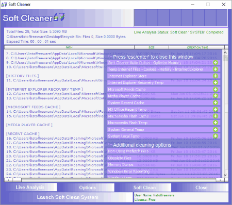Toggle green plus for Internet Explorer Recovery Temp

coord(216,82)
